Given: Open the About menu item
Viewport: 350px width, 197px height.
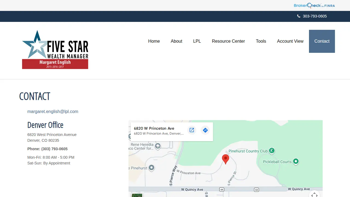Looking at the screenshot, I should [176, 41].
